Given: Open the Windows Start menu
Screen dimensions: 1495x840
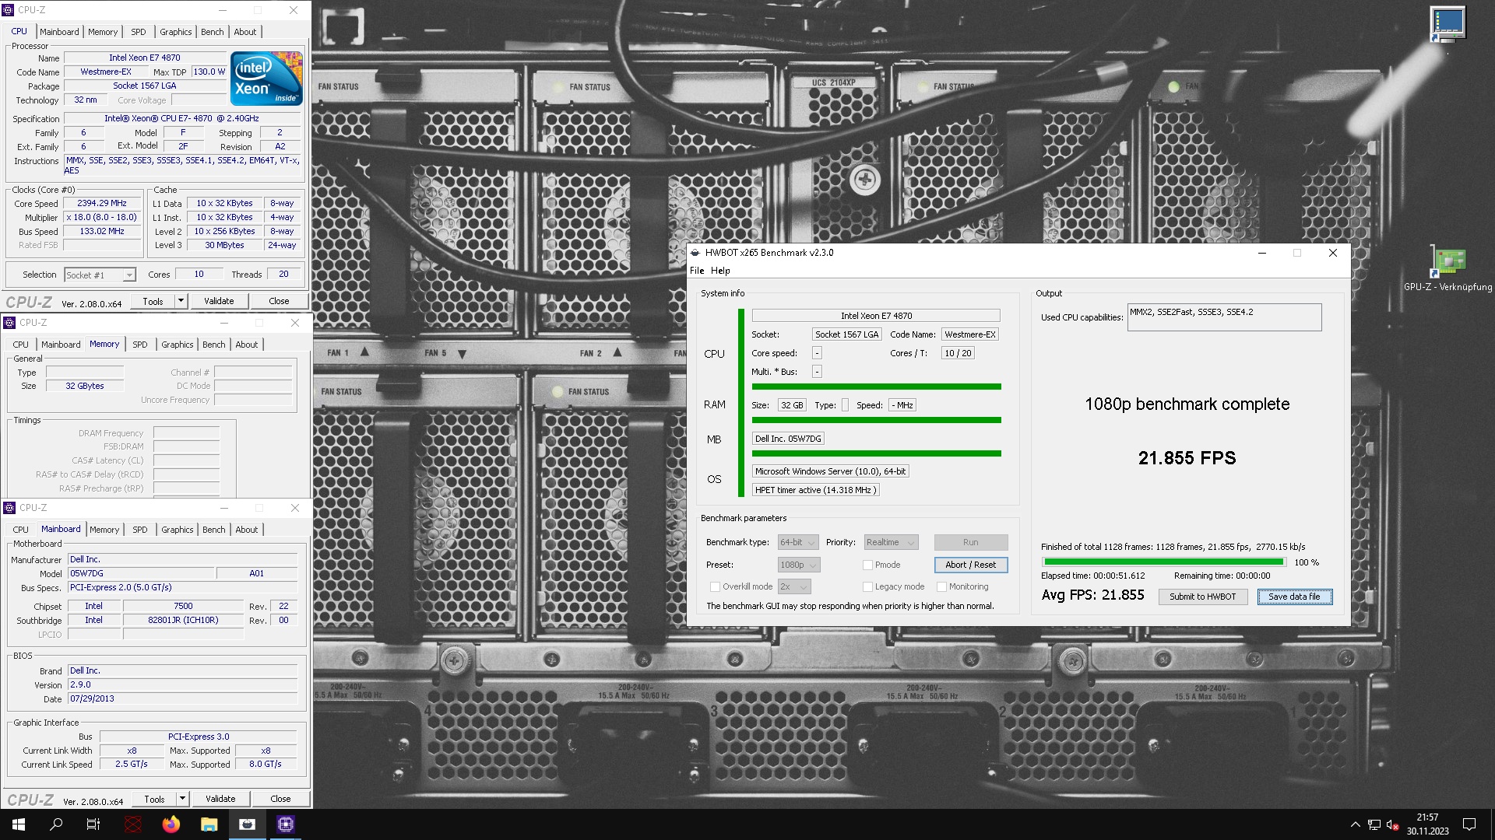Looking at the screenshot, I should click(19, 824).
